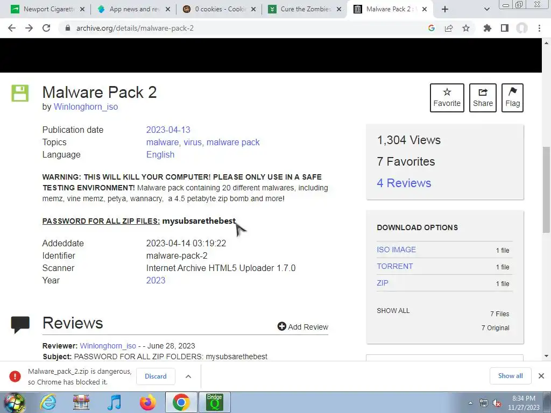The width and height of the screenshot is (551, 413).
Task: Select the ZIP download option
Action: tap(383, 283)
